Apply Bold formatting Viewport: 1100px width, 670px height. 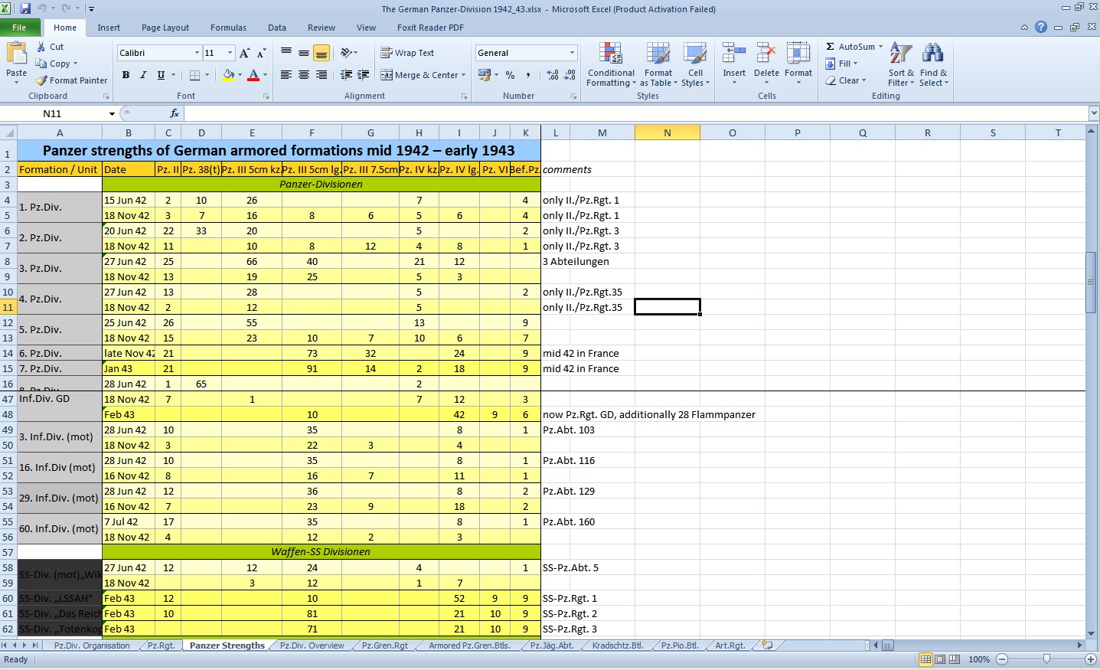126,75
